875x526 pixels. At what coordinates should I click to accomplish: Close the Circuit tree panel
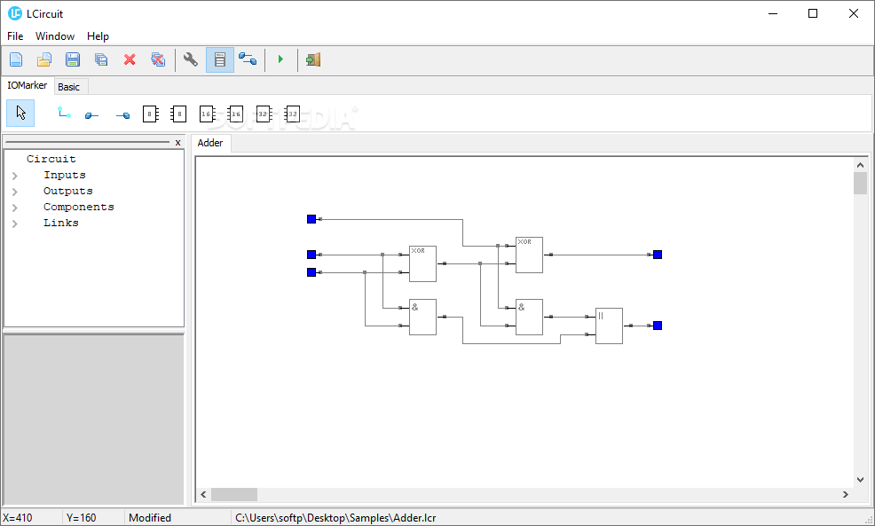point(177,142)
